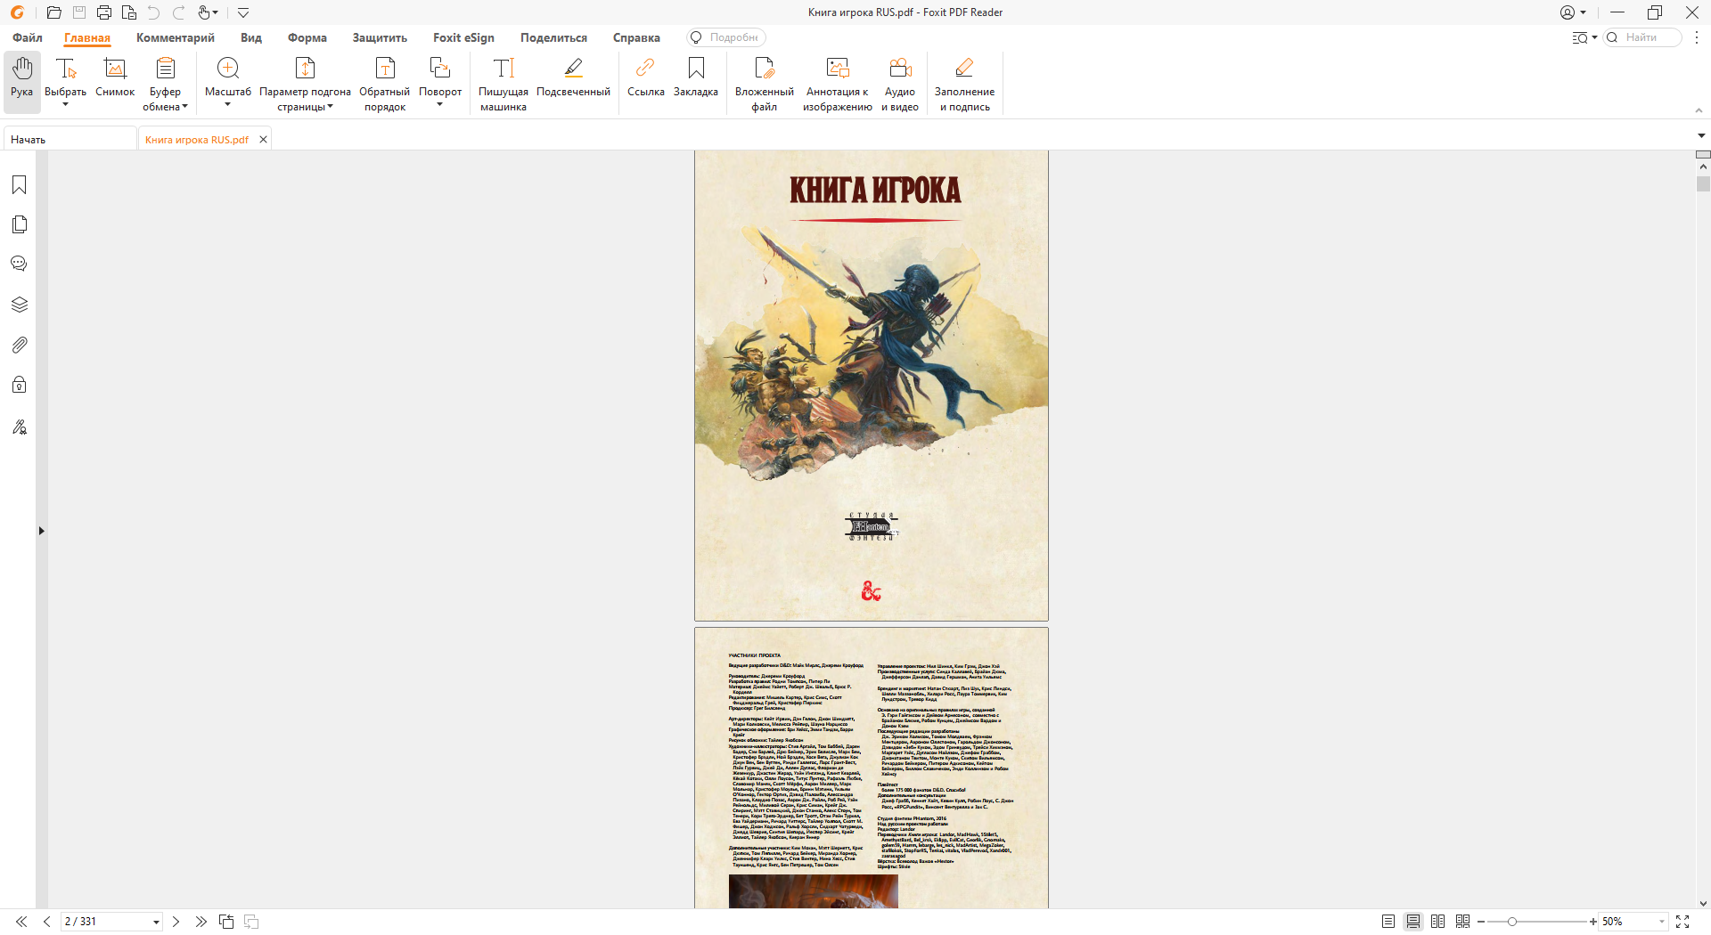Click the Выбрать selection tool

(x=65, y=82)
